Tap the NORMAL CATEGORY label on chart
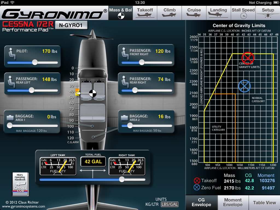The width and height of the screenshot is (280, 210). tap(258, 100)
